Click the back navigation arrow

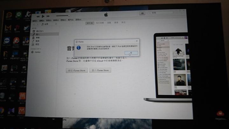(x=34, y=25)
